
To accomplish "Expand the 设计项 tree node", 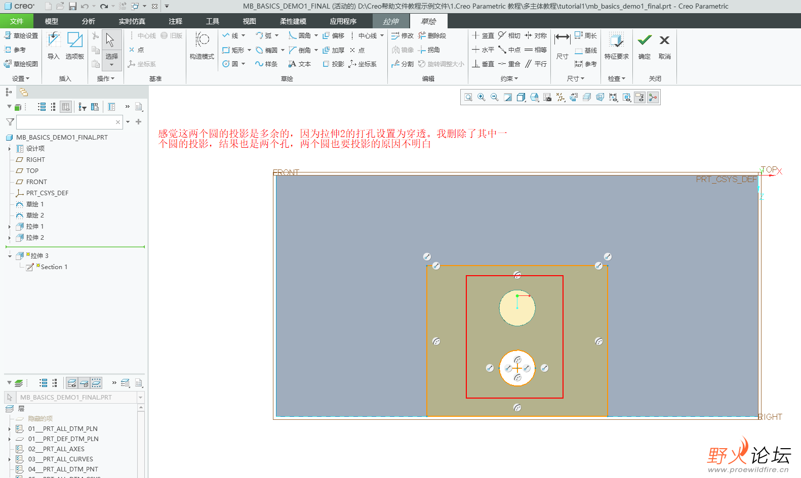I will 10,149.
